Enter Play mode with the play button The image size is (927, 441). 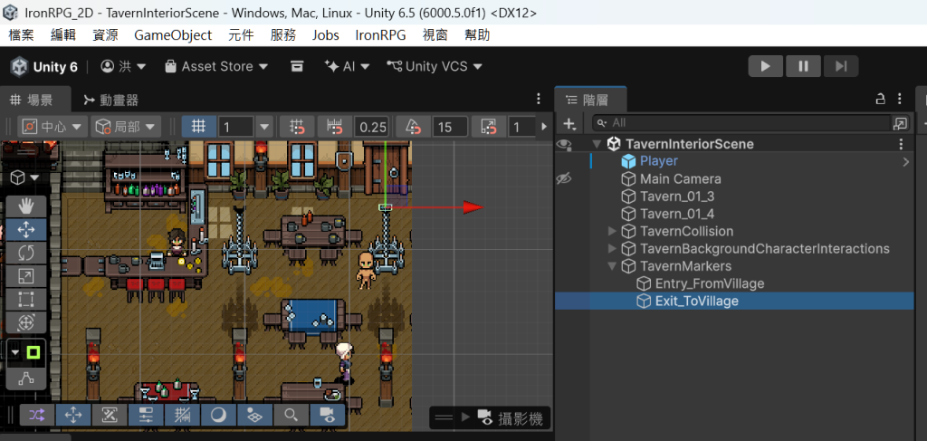(x=766, y=66)
